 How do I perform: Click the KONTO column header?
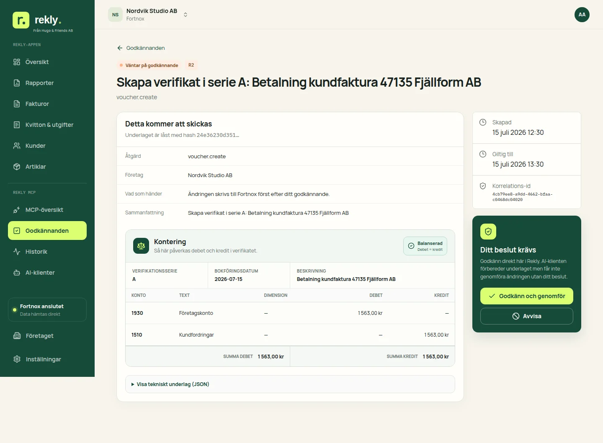(139, 296)
